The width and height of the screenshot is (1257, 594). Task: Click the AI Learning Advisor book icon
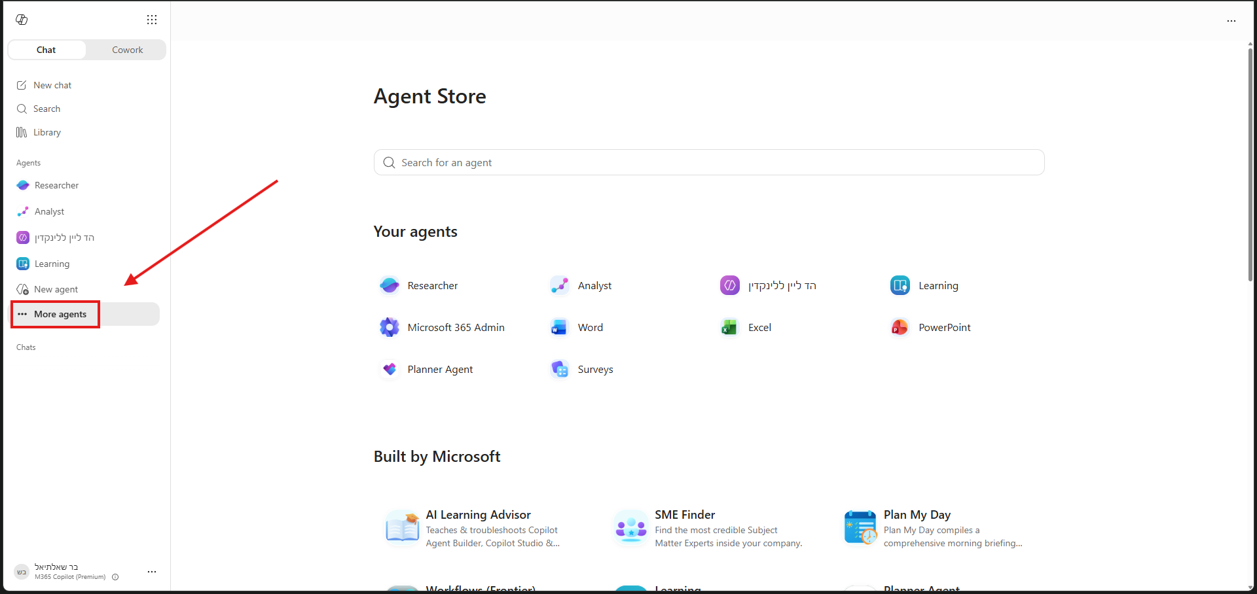[x=402, y=527]
